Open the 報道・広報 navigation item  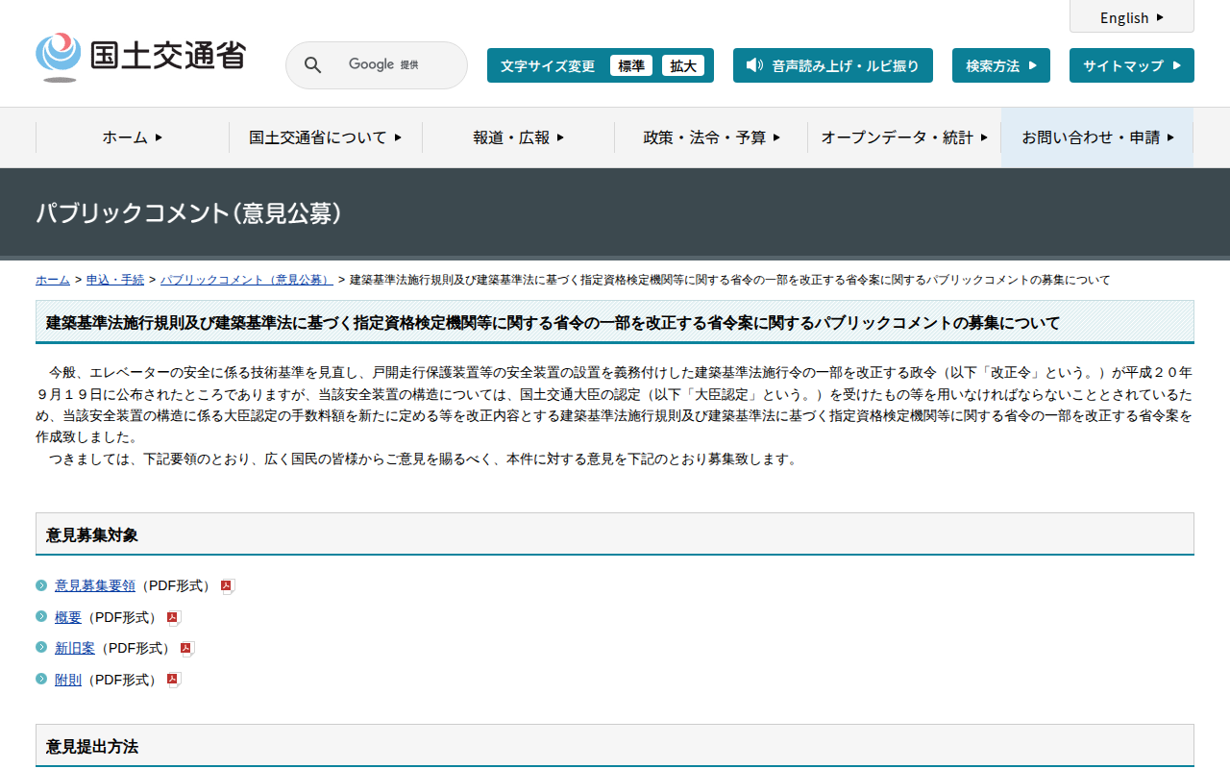pyautogui.click(x=518, y=137)
